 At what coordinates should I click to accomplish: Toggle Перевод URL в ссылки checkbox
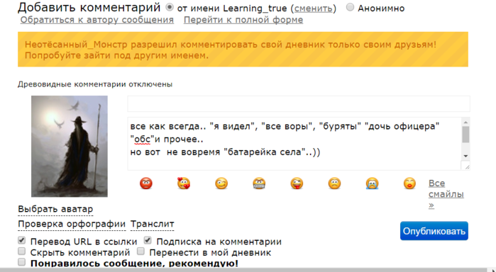pyautogui.click(x=21, y=240)
